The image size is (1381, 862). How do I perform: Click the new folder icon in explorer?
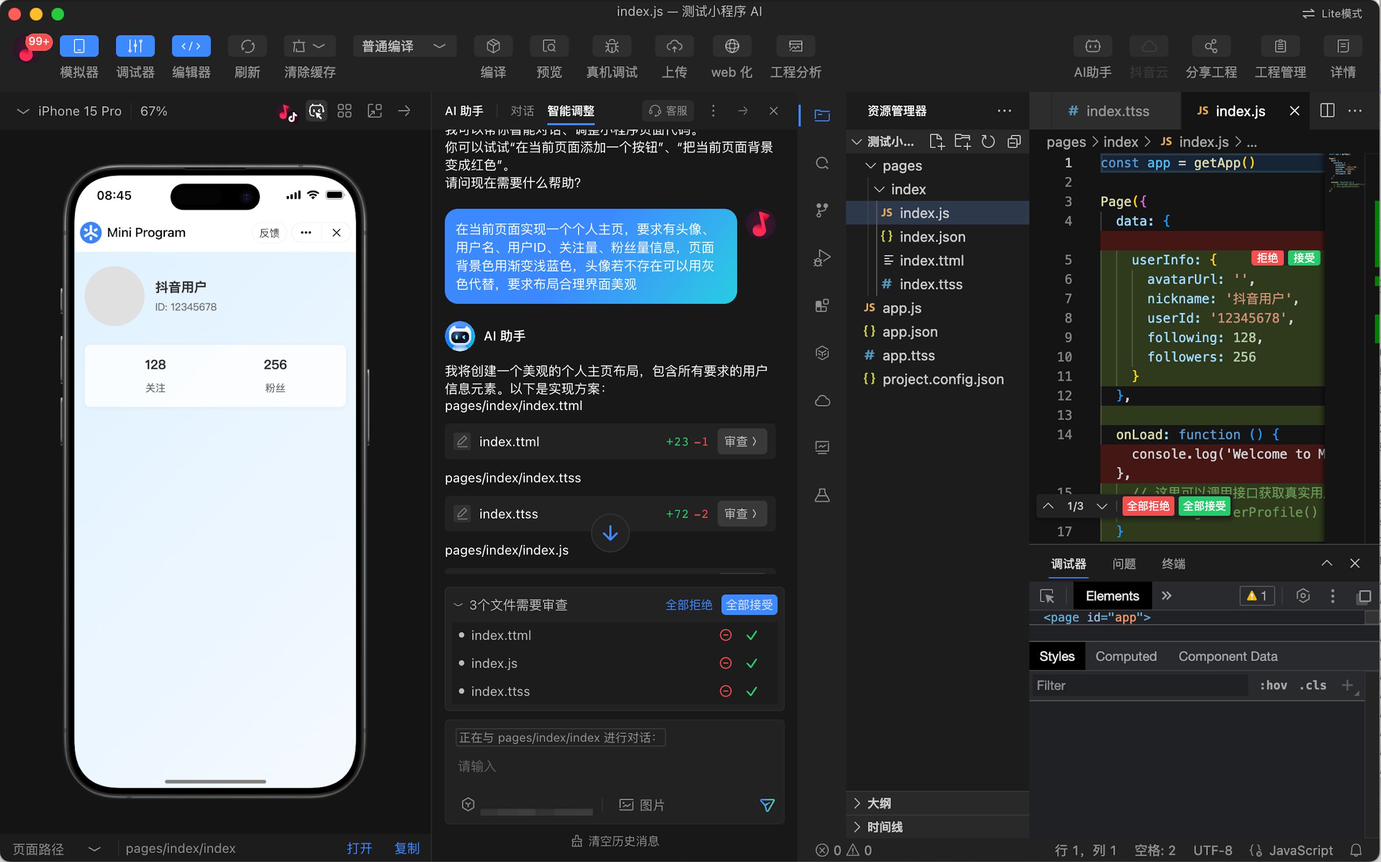[x=962, y=141]
